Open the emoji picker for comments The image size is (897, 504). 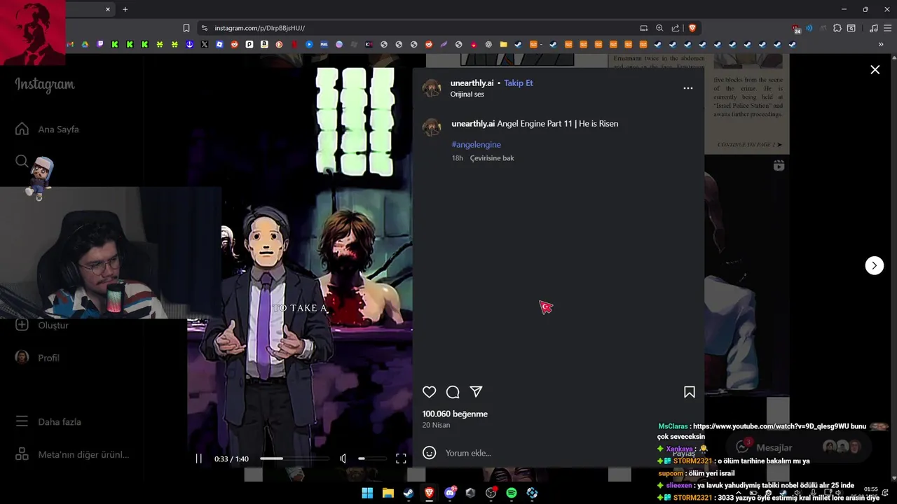click(430, 453)
